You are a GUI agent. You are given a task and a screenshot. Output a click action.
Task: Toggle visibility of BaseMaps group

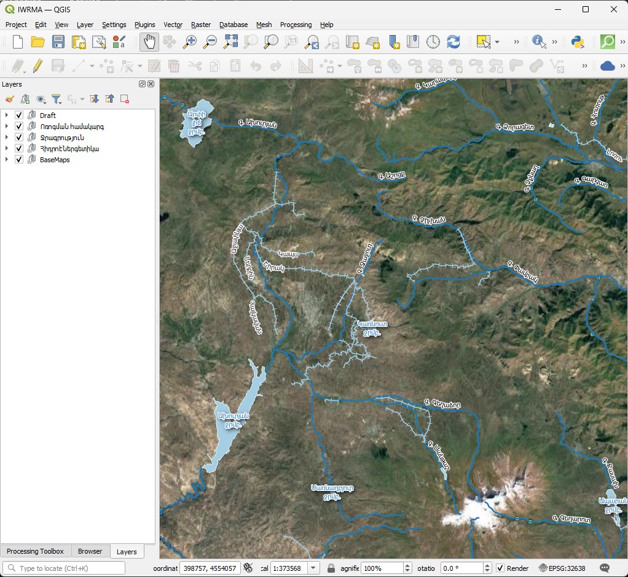pyautogui.click(x=19, y=160)
